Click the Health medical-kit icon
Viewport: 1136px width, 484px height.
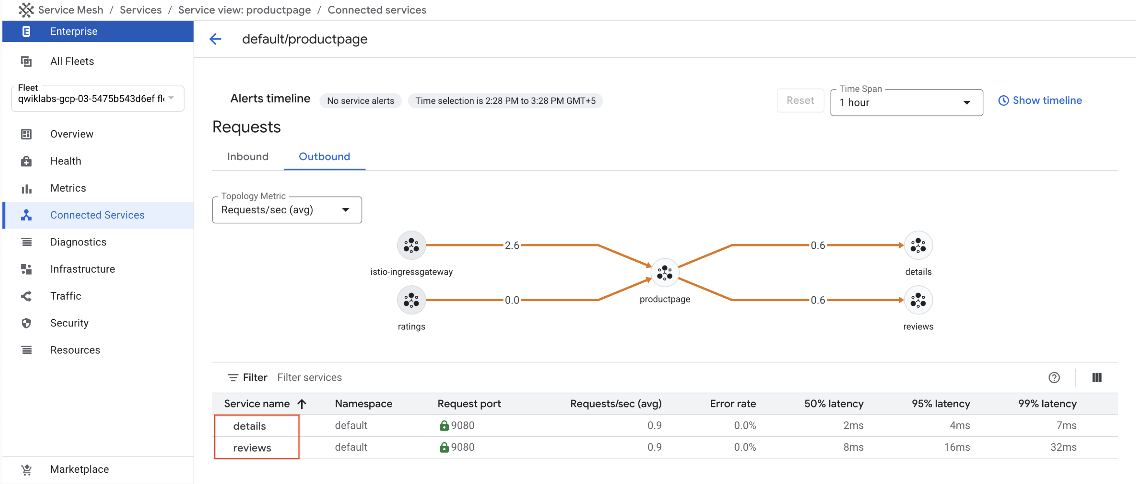tap(26, 161)
